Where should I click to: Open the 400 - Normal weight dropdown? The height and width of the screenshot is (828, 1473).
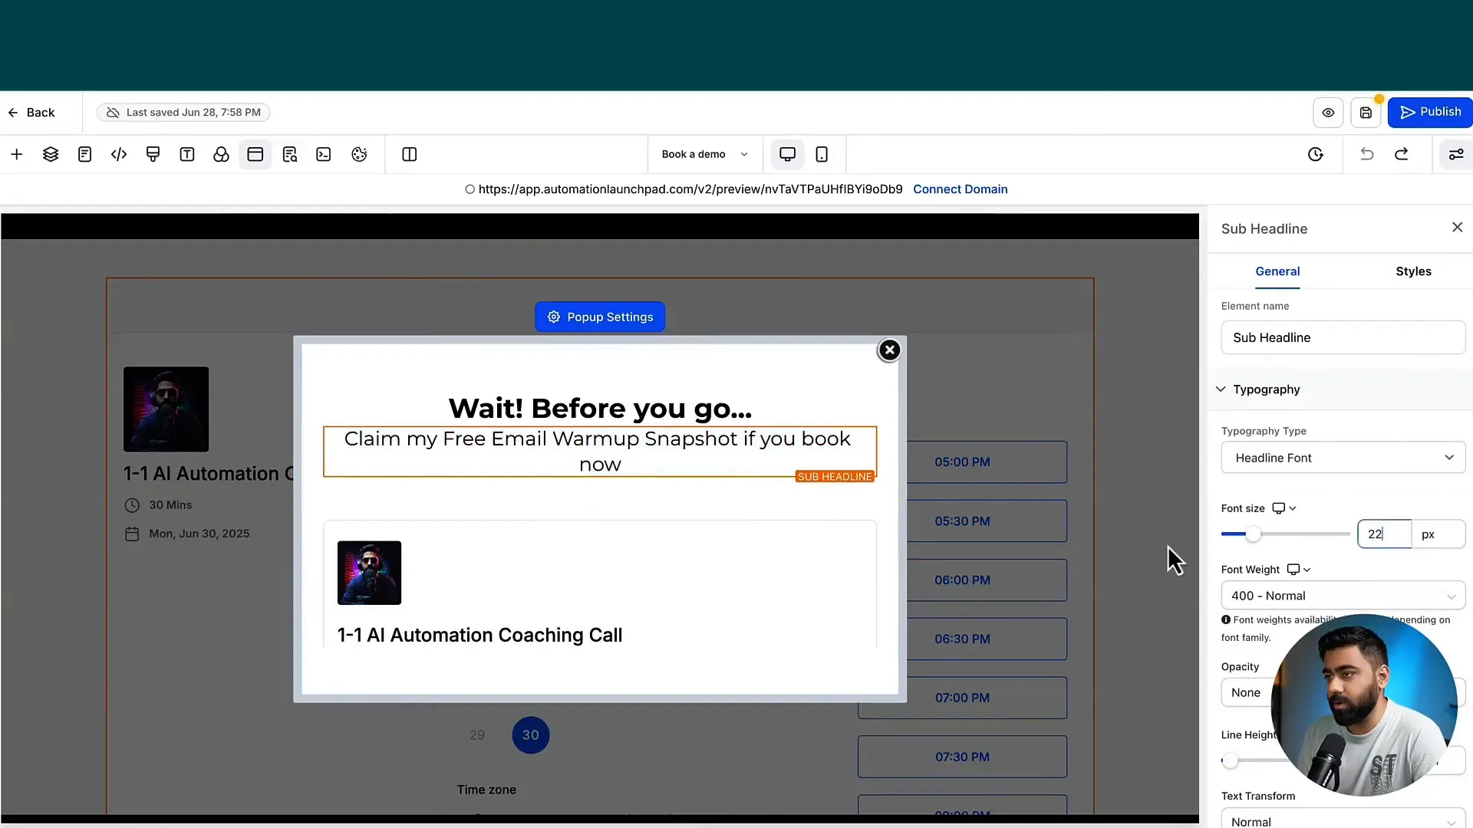1343,596
